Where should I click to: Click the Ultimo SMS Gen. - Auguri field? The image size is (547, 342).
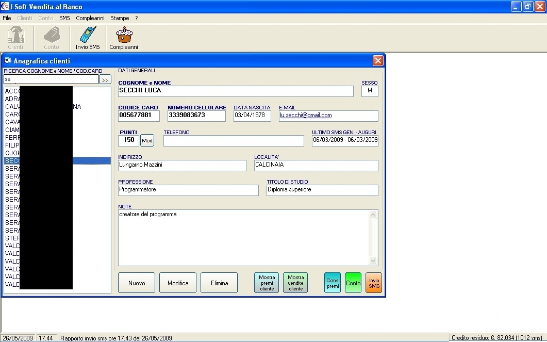click(345, 141)
